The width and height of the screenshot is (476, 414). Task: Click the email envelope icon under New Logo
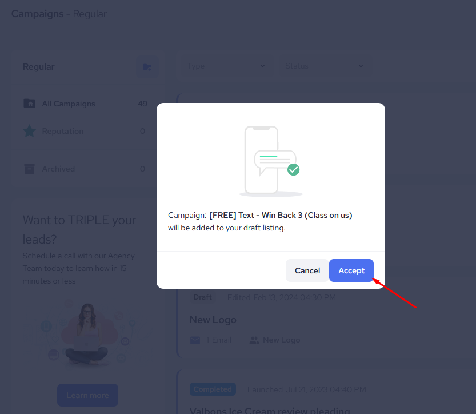coord(195,340)
